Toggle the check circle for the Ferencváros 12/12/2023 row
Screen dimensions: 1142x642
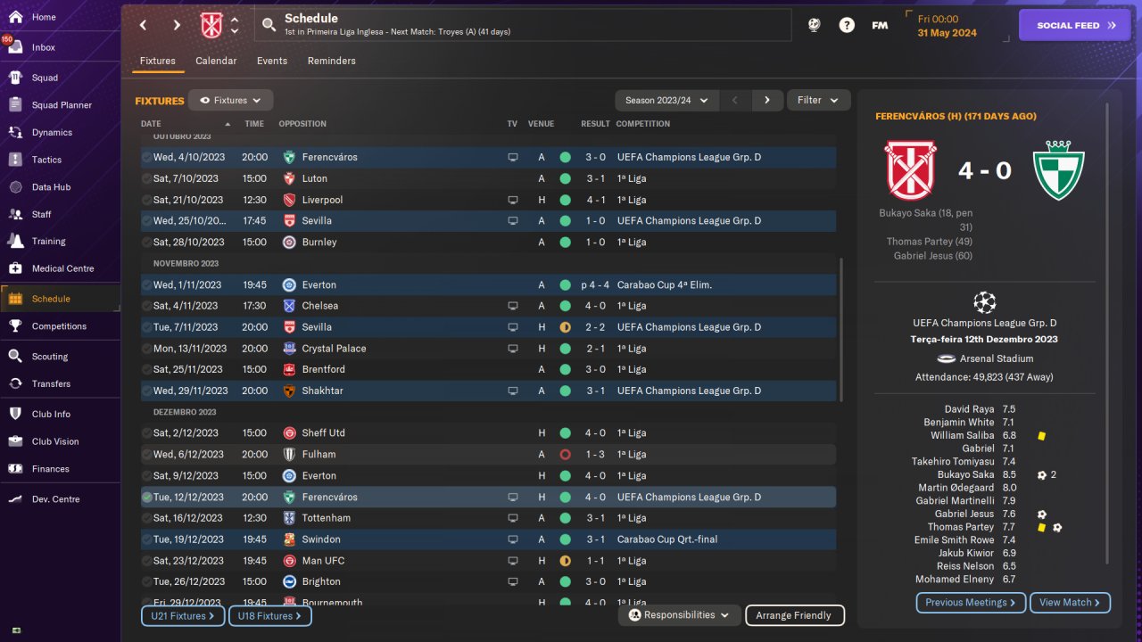tap(146, 497)
